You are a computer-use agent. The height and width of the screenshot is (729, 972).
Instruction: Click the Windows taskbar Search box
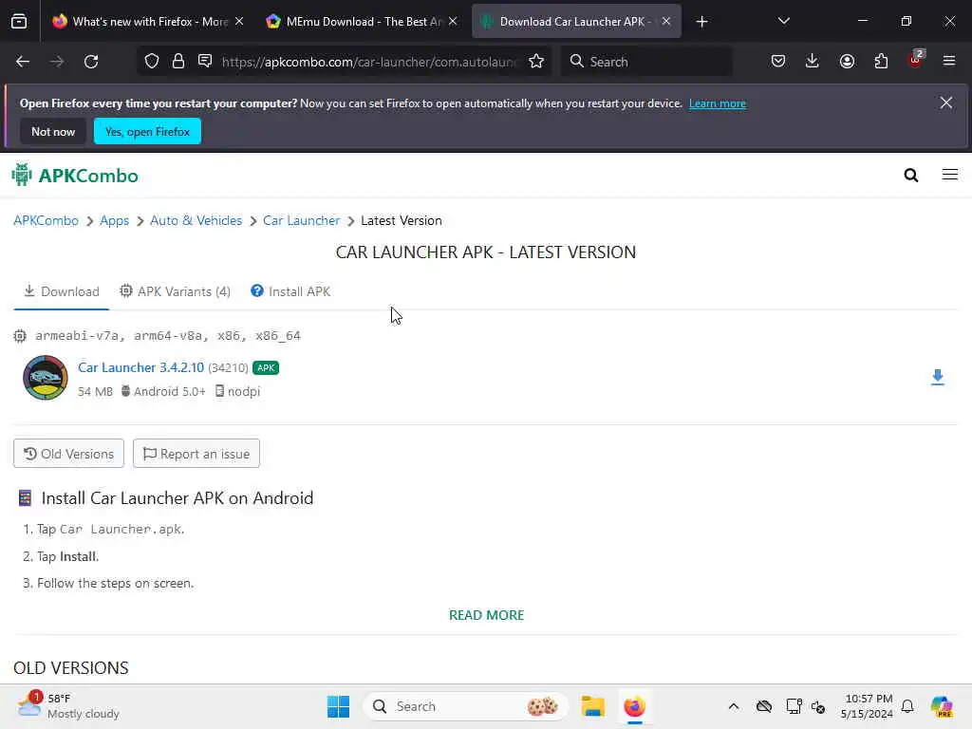pyautogui.click(x=465, y=706)
